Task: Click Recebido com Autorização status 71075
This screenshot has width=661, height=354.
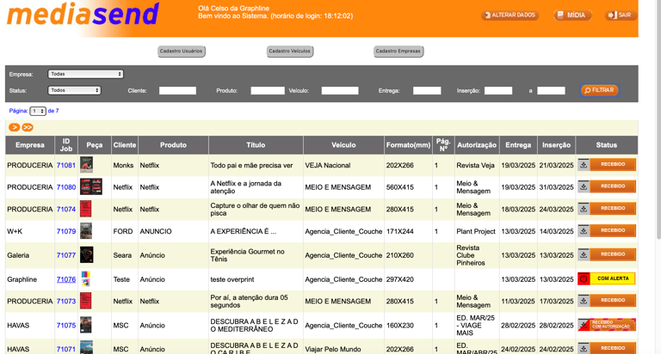Action: 613,325
